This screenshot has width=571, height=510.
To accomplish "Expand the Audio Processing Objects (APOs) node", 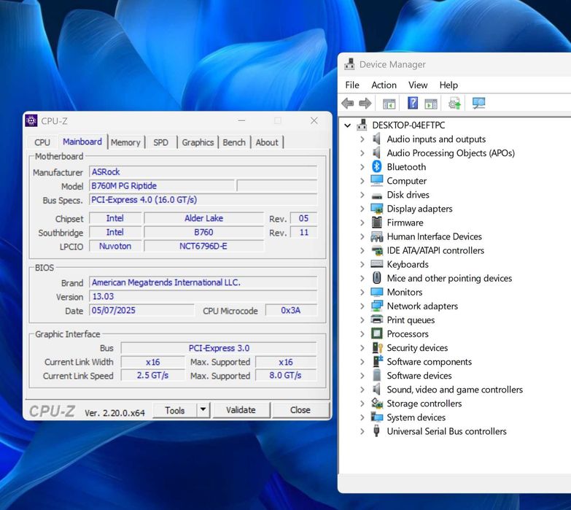I will tap(362, 153).
